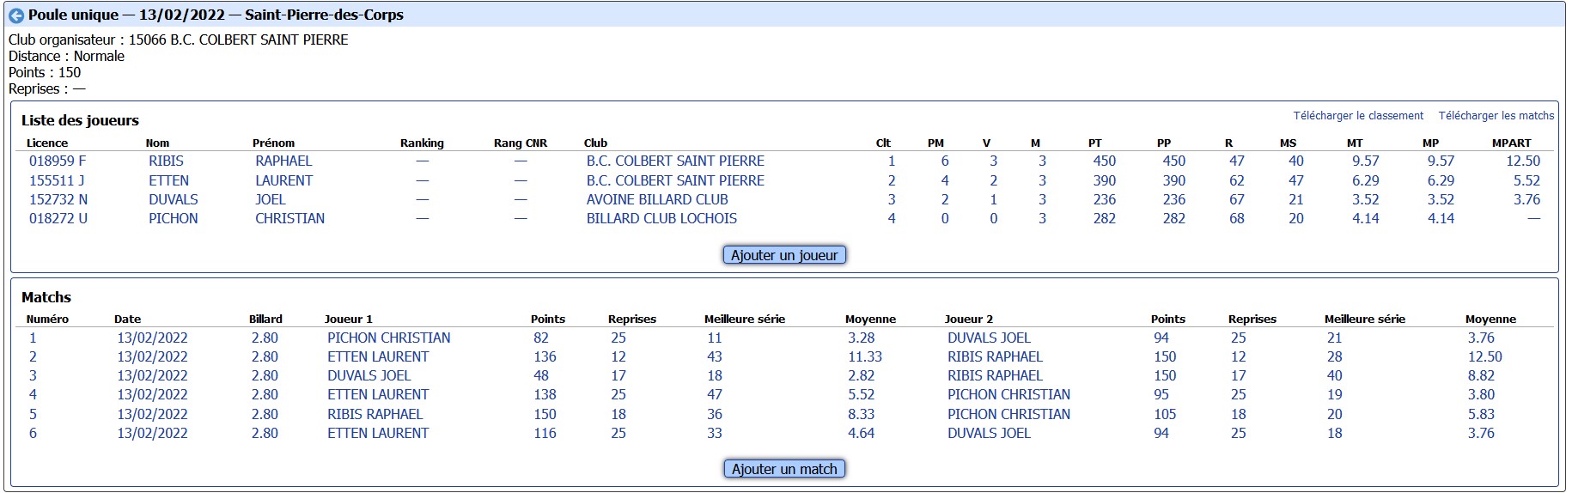This screenshot has height=493, width=1572.
Task: Open the Télécharger le classement link
Action: tap(1358, 115)
